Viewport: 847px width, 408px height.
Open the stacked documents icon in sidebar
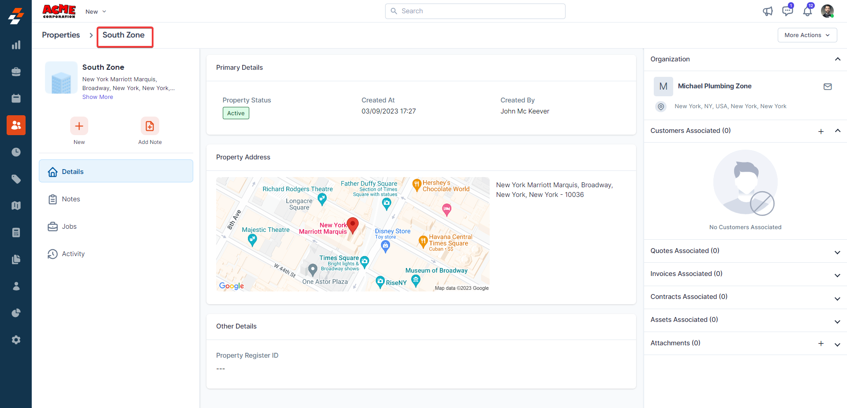[16, 259]
